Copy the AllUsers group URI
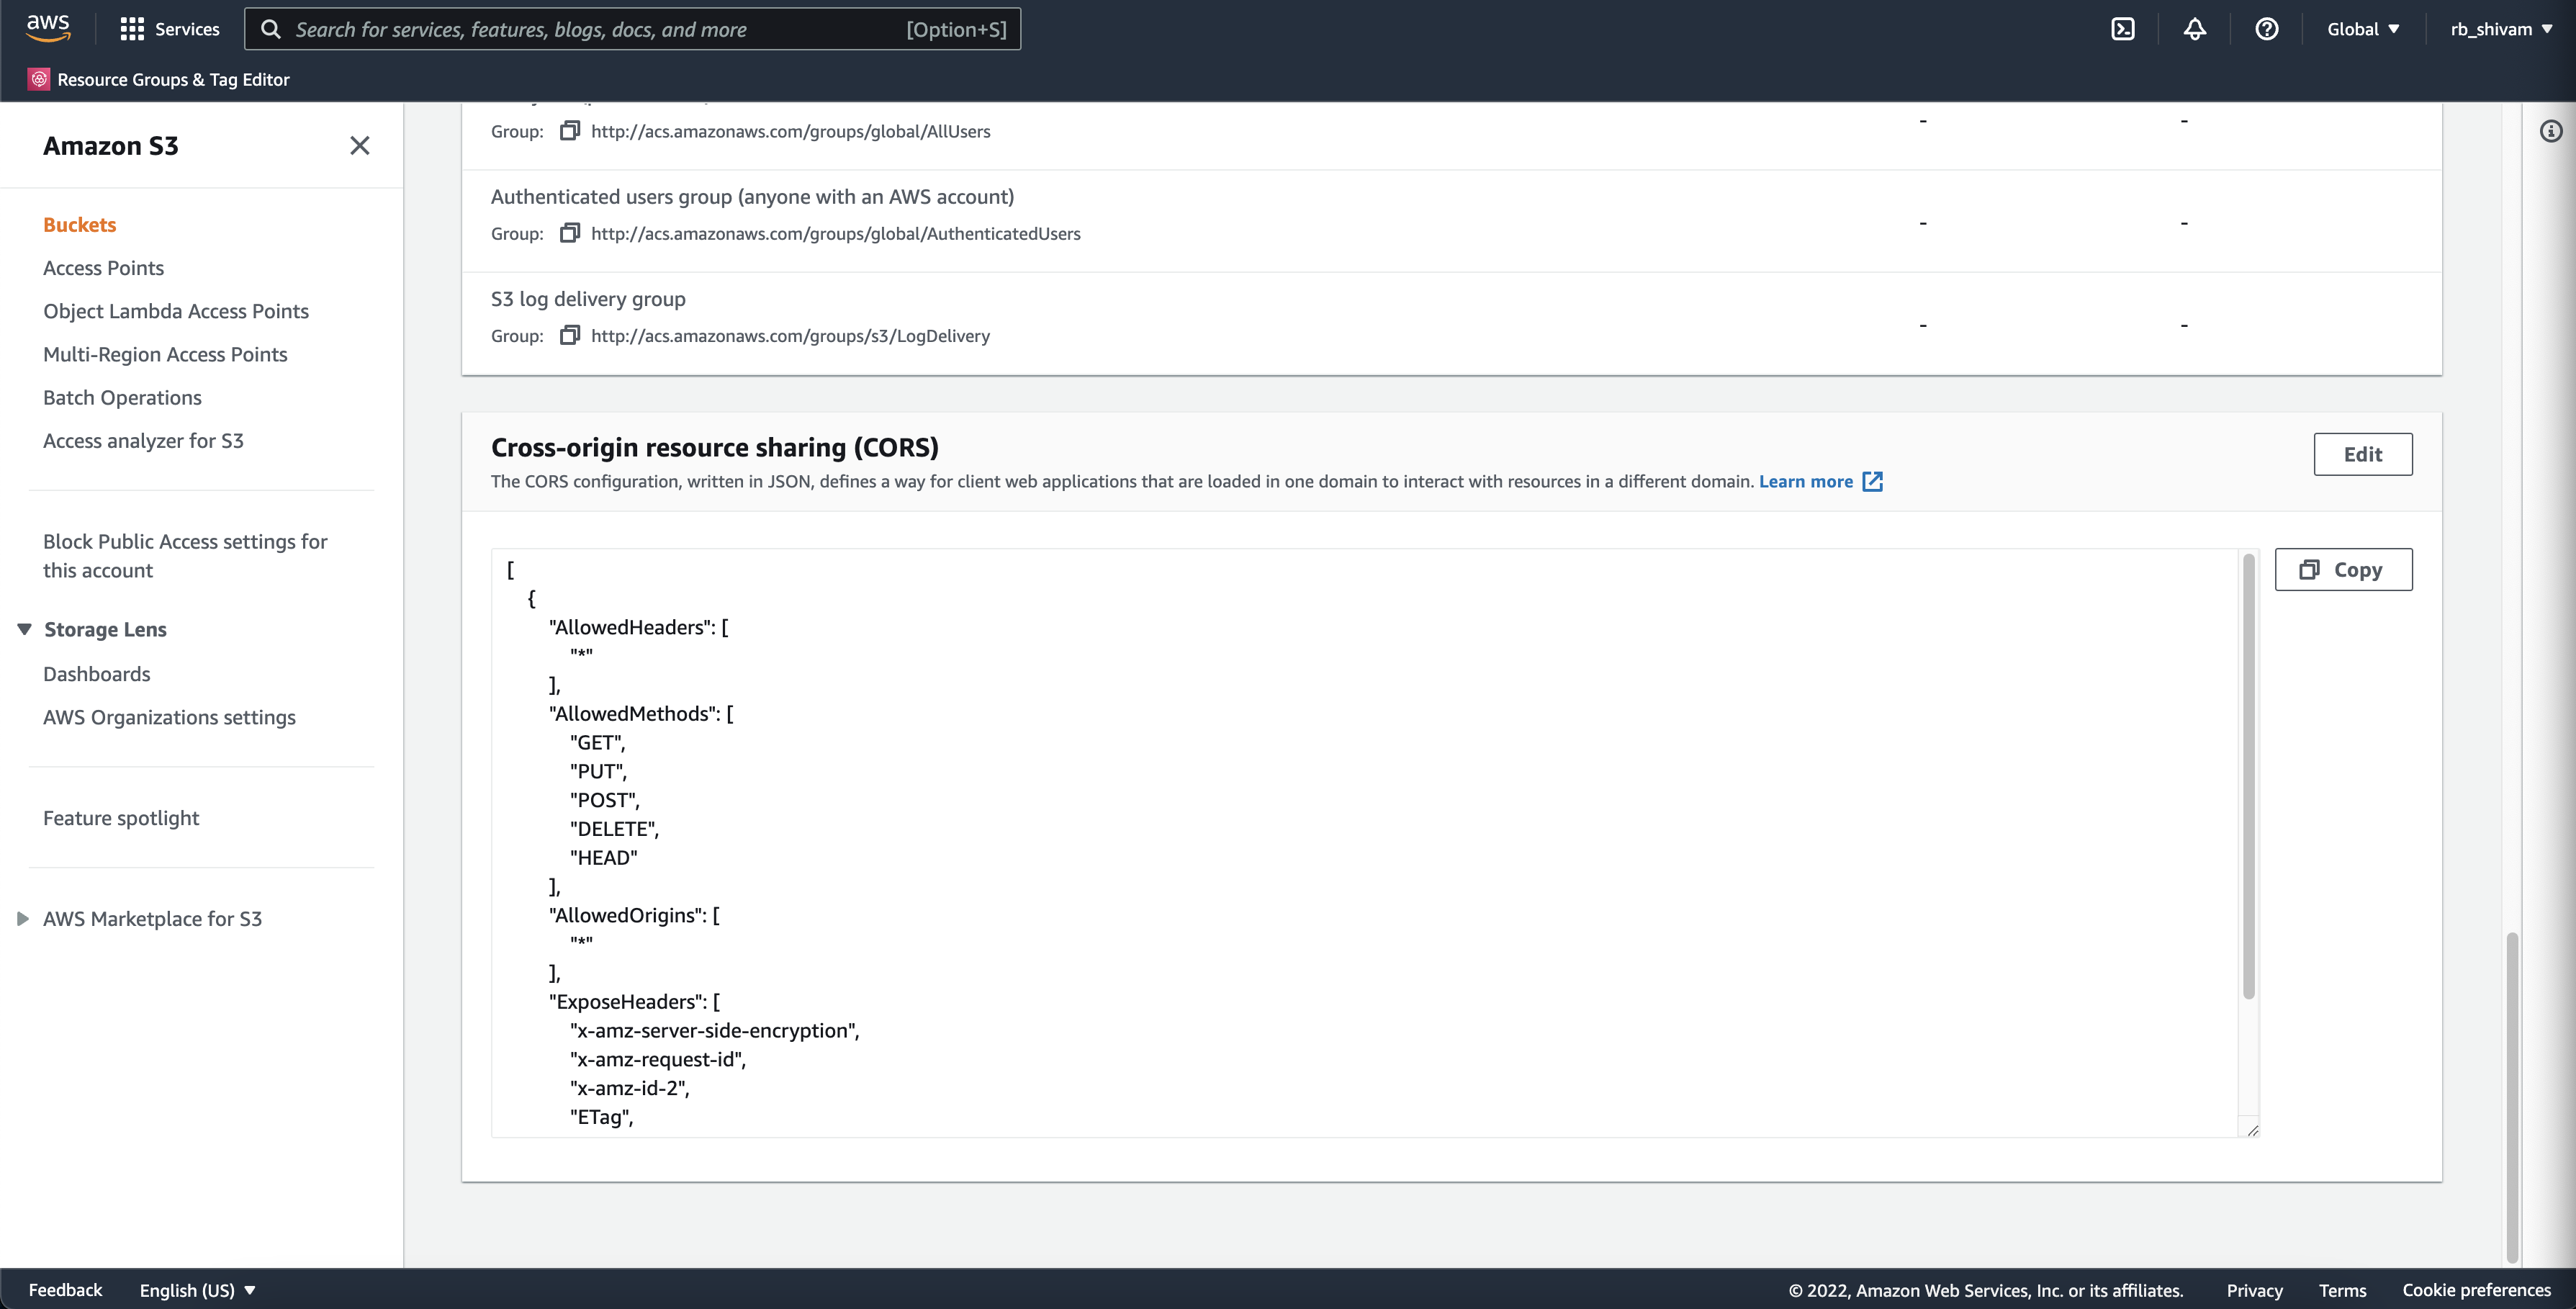The width and height of the screenshot is (2576, 1309). 570,131
